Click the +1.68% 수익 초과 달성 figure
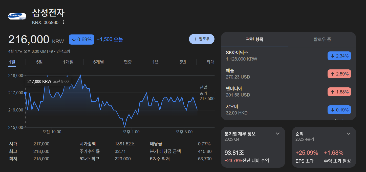Image resolution: width=366 pixels, height=172 pixels. 334,153
